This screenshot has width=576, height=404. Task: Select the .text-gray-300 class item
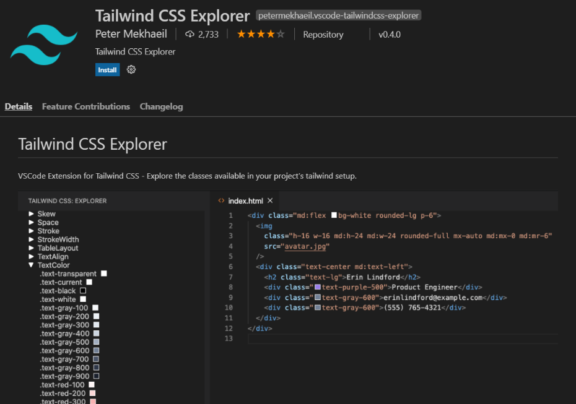coord(64,325)
